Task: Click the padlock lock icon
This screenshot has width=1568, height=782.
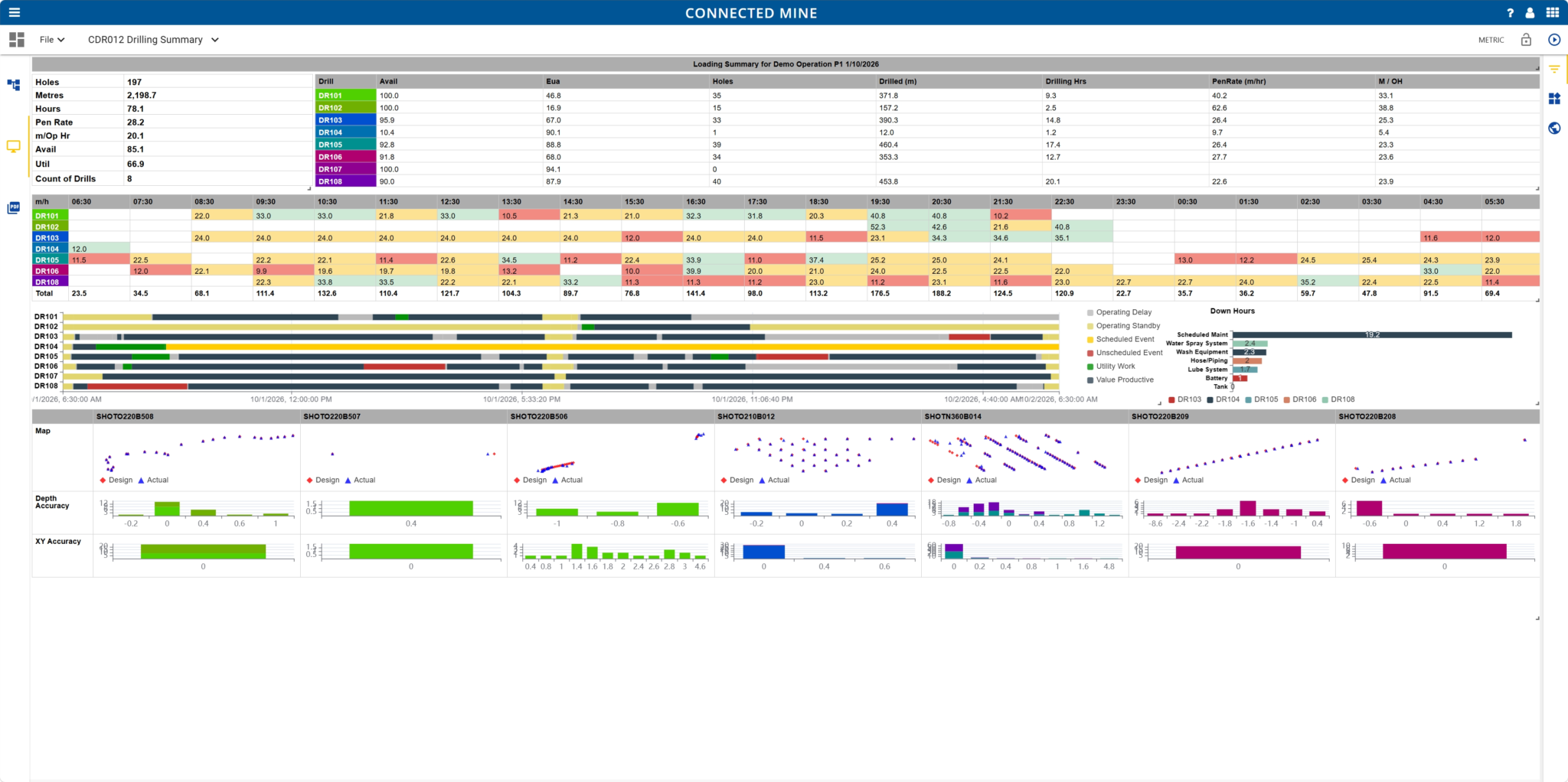Action: pyautogui.click(x=1526, y=40)
